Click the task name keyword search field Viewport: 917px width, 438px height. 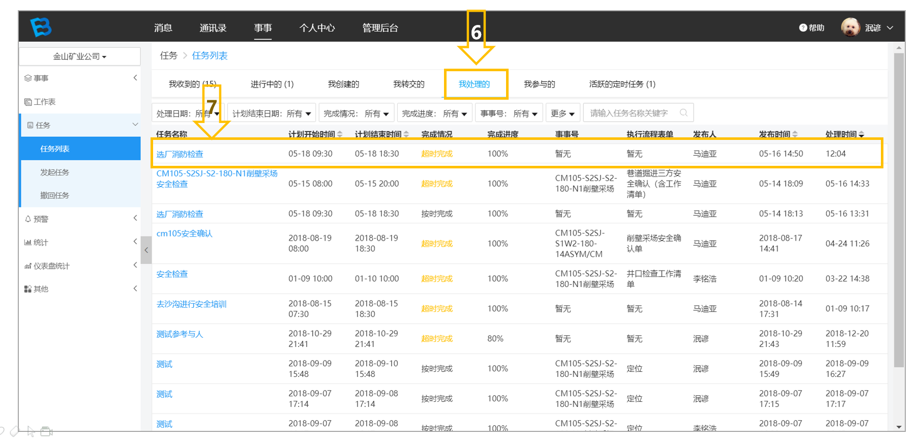[x=638, y=113]
